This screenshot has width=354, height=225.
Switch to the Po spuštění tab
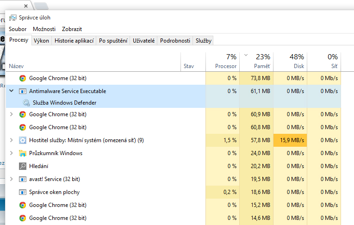(x=113, y=41)
